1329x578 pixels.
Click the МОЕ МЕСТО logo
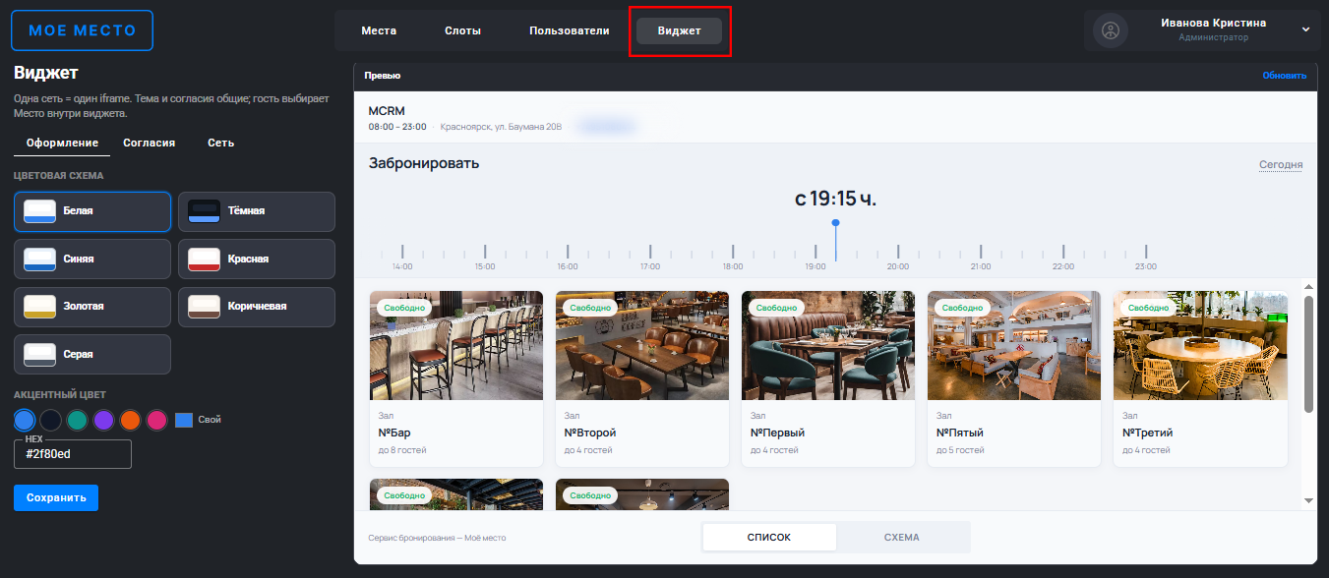tap(83, 30)
